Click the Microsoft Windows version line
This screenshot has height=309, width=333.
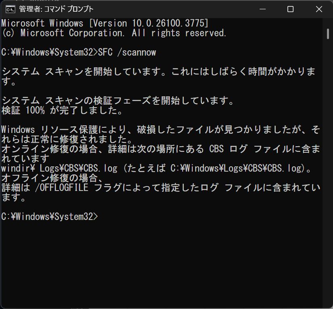click(x=105, y=23)
